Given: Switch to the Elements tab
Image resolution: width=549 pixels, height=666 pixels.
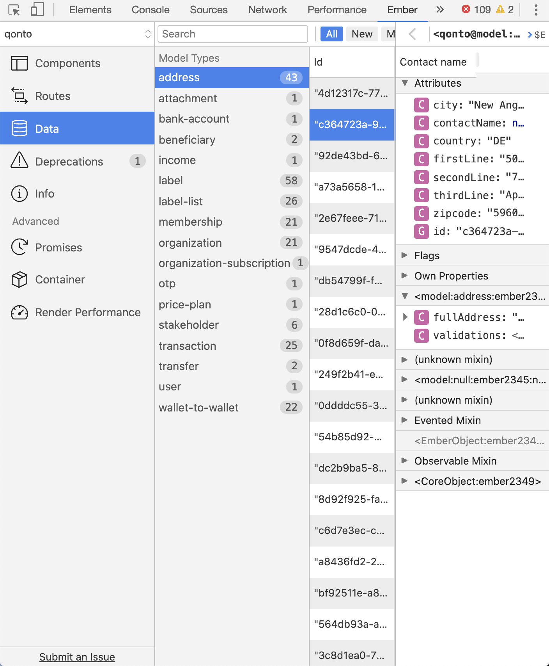Looking at the screenshot, I should coord(90,10).
